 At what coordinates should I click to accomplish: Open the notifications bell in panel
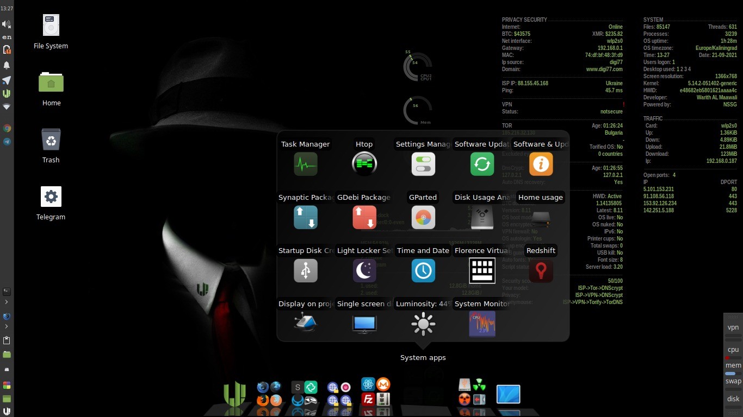point(7,65)
